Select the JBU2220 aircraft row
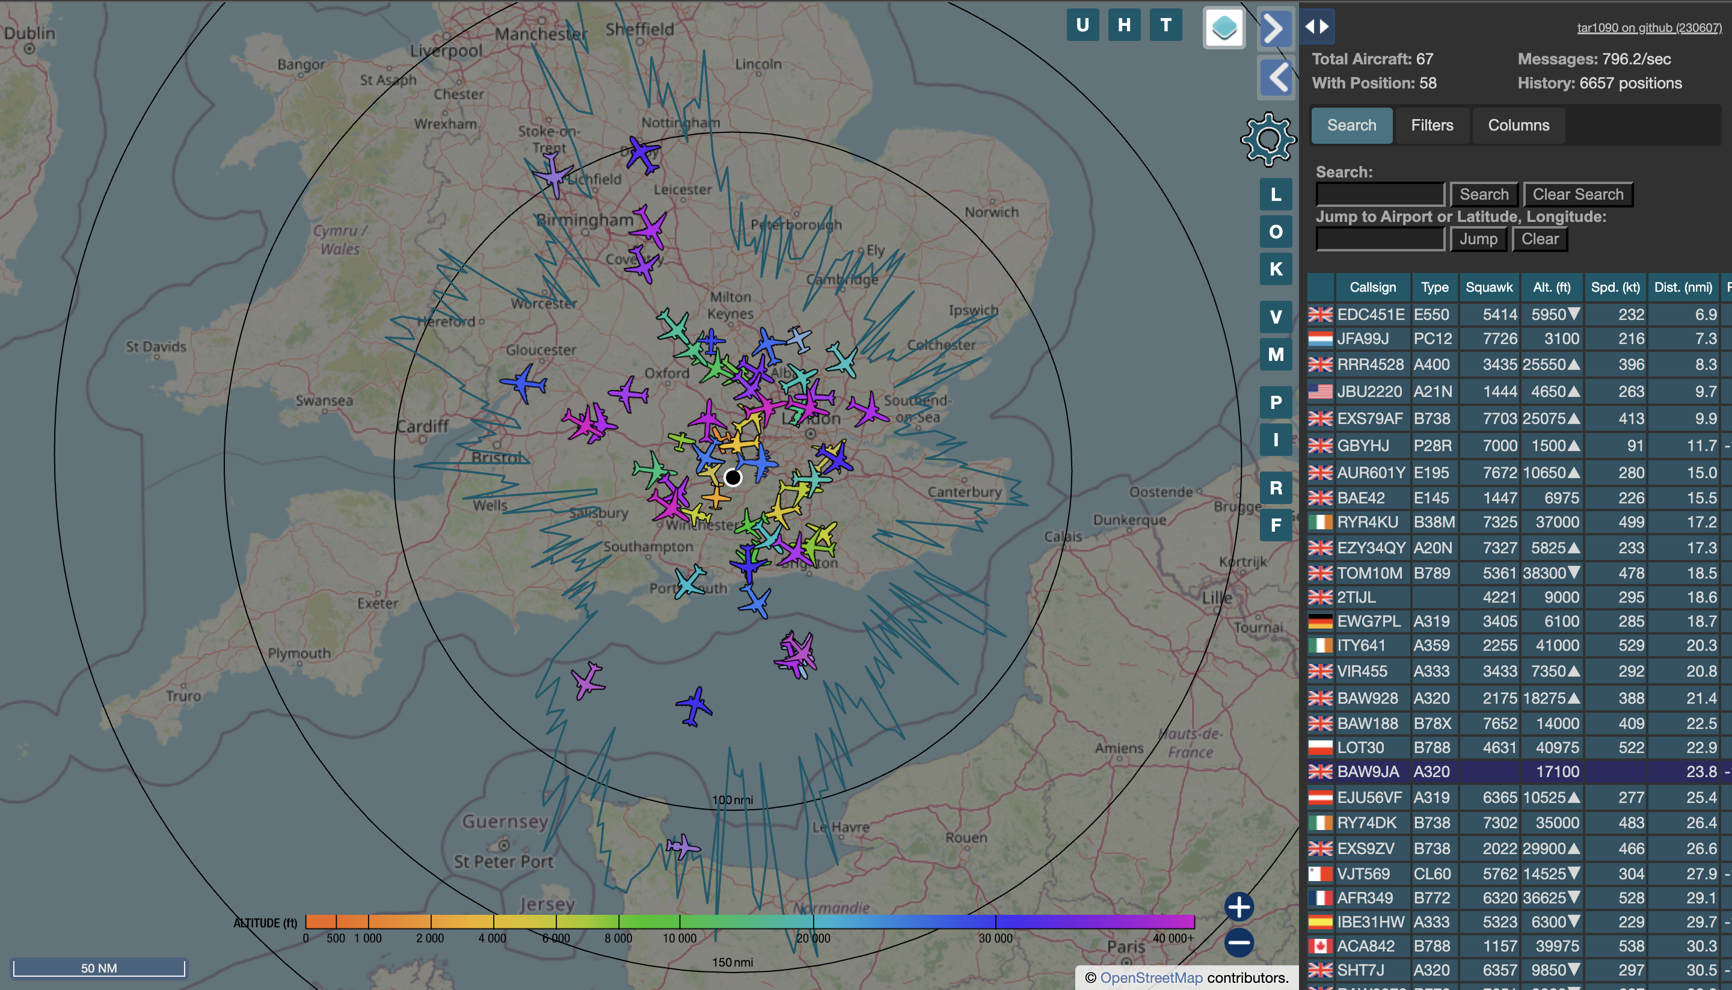This screenshot has width=1732, height=990. [1519, 392]
